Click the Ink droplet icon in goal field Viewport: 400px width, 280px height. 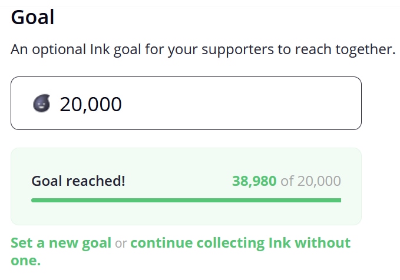[x=42, y=103]
